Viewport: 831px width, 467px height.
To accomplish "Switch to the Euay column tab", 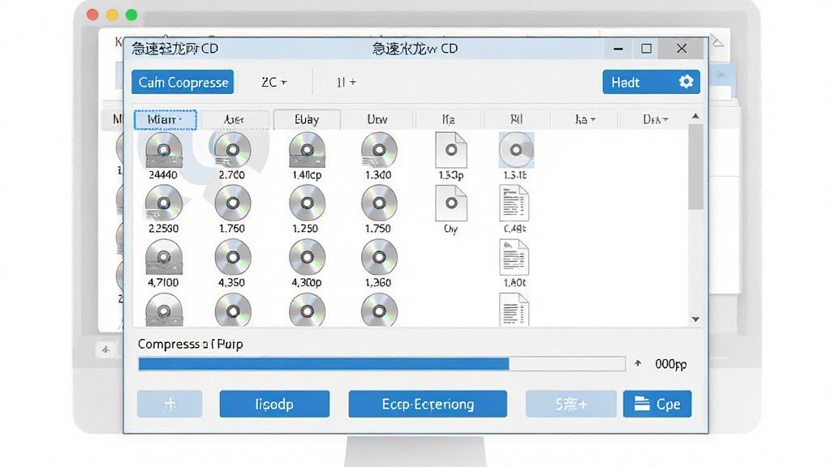I will pyautogui.click(x=307, y=120).
